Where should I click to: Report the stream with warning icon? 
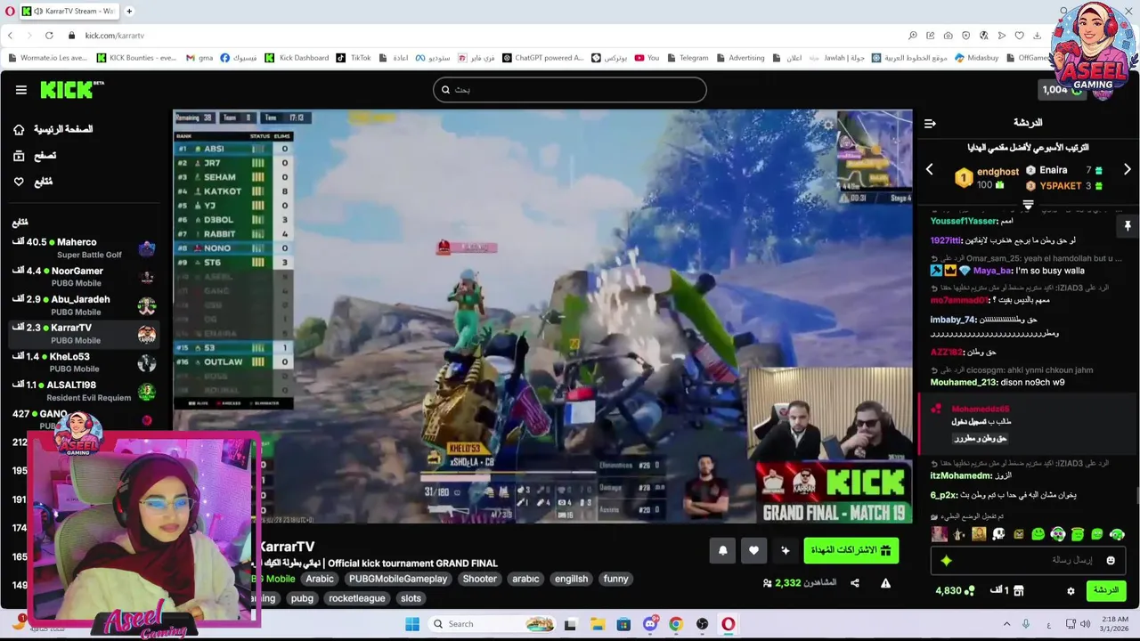click(885, 583)
